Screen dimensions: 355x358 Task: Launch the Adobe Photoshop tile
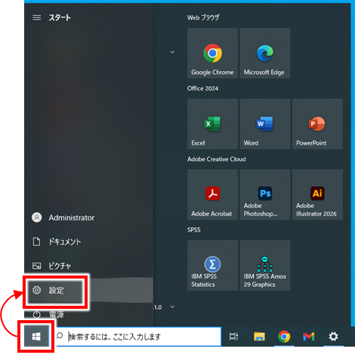(x=265, y=195)
